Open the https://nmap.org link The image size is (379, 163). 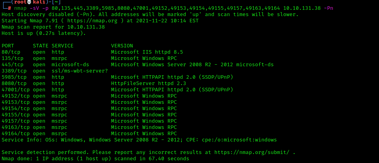tap(92, 21)
